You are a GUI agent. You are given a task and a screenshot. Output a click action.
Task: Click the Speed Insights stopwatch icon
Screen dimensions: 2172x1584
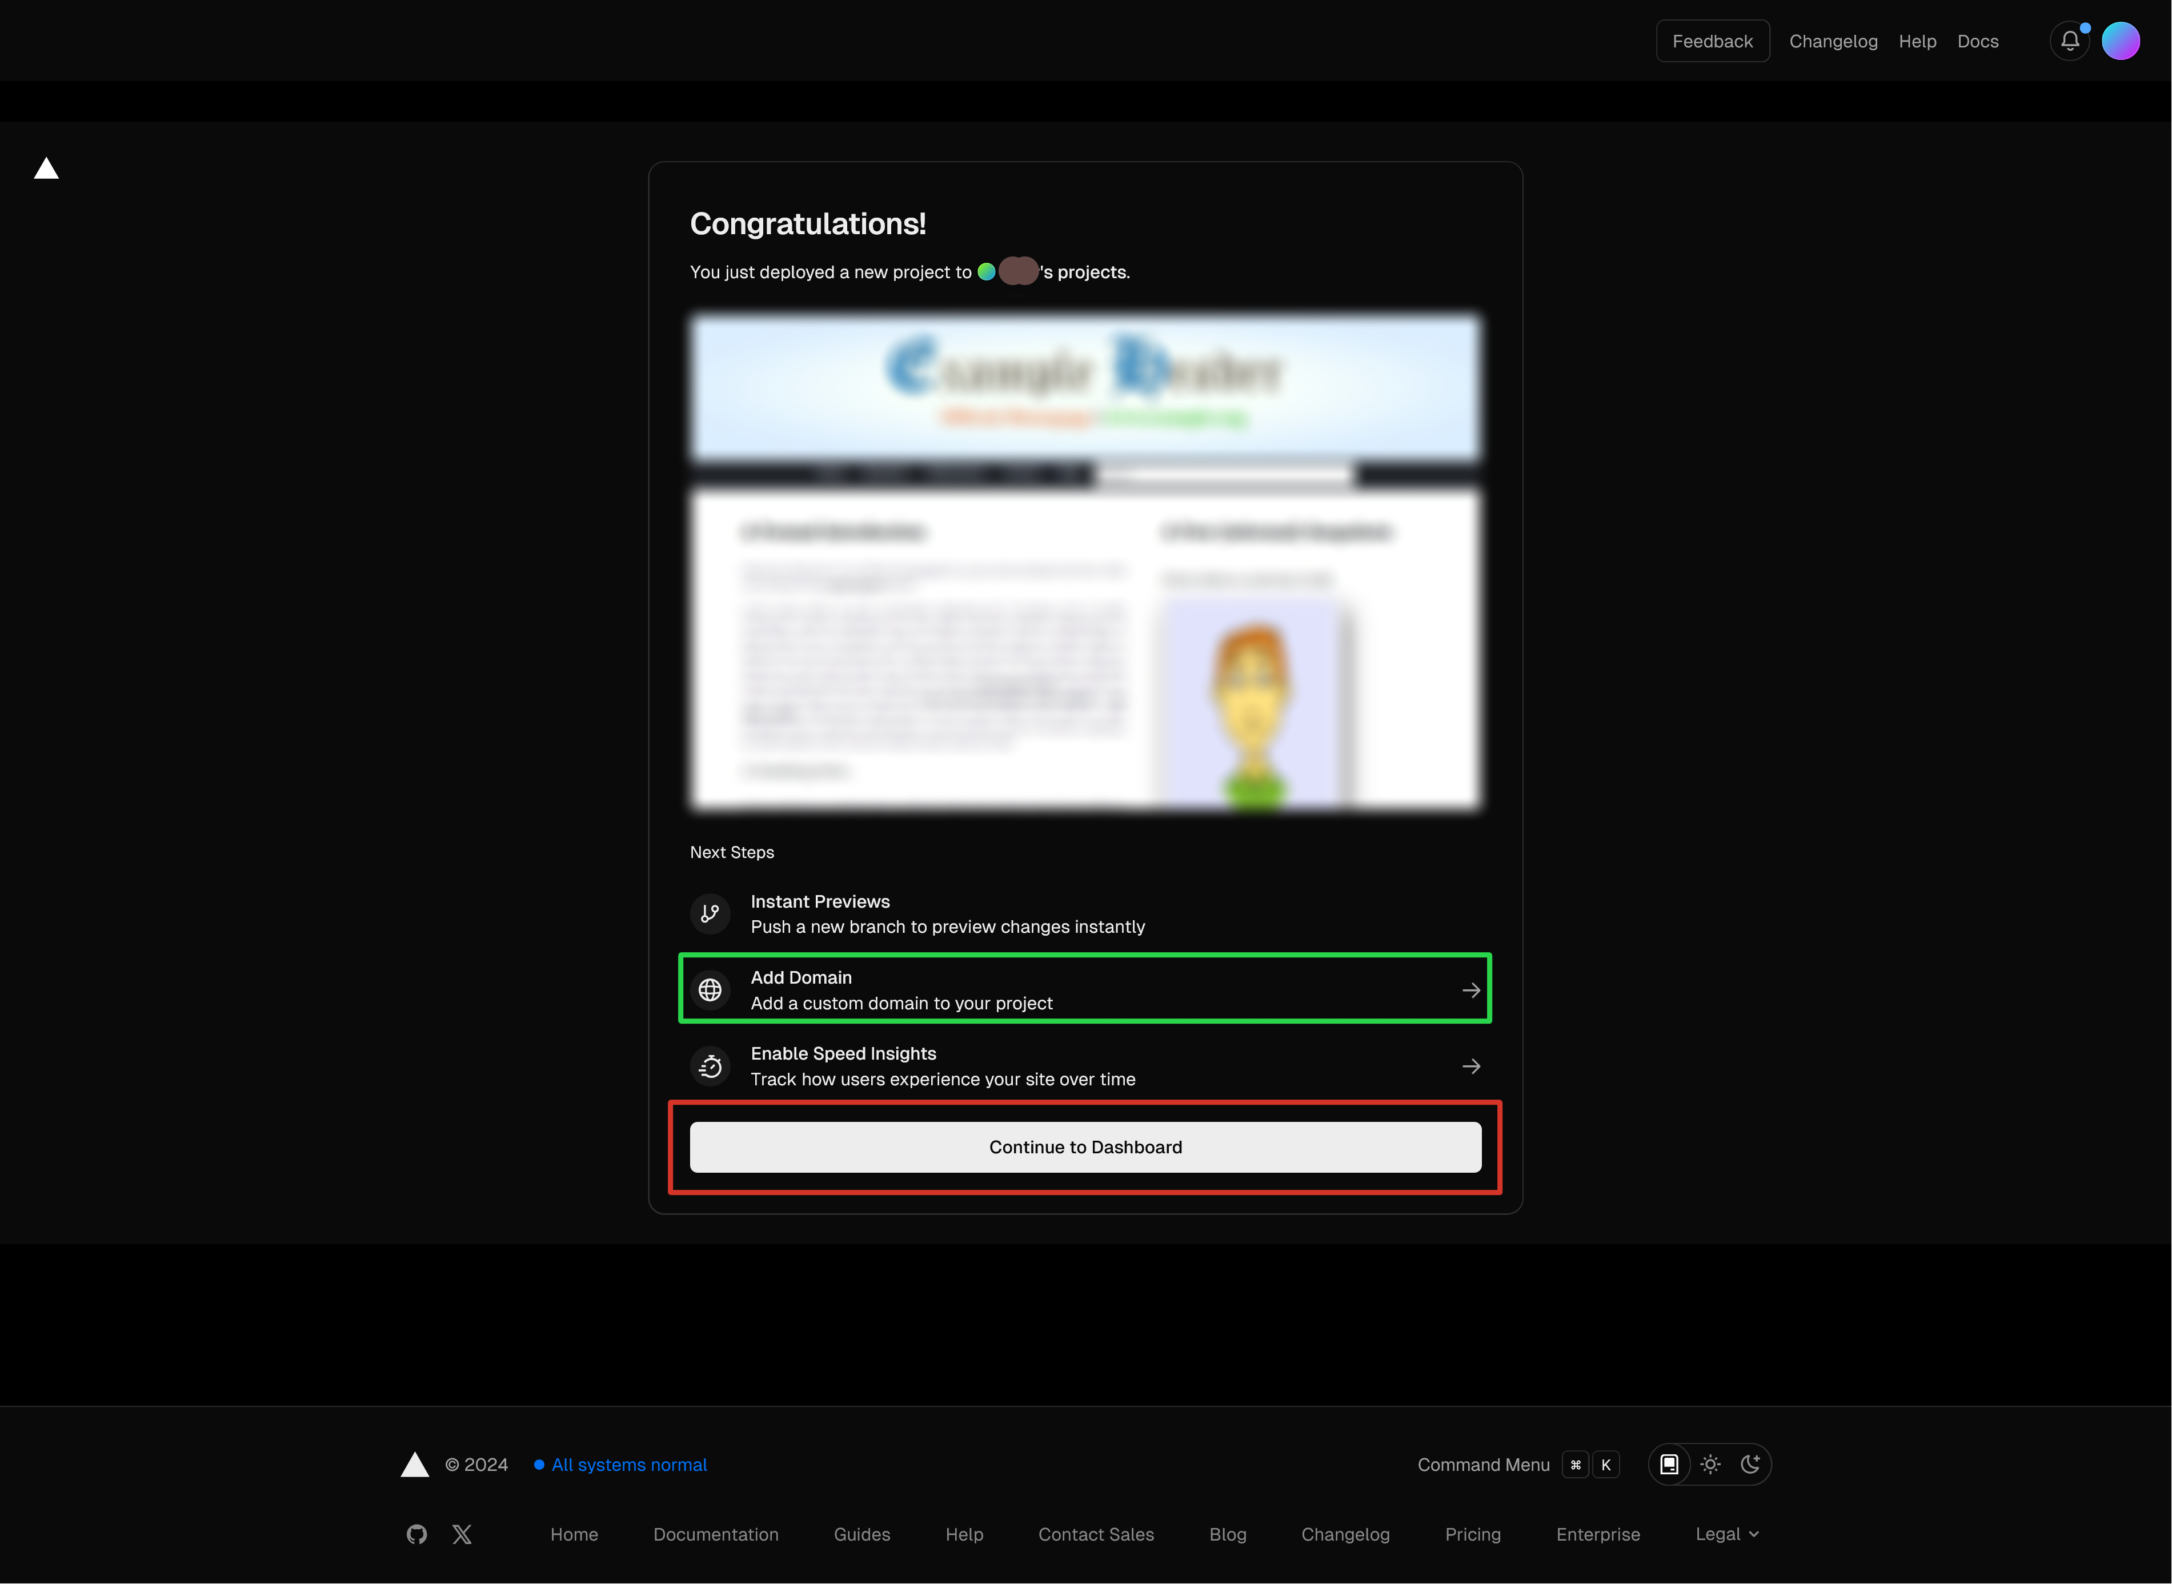pos(710,1066)
